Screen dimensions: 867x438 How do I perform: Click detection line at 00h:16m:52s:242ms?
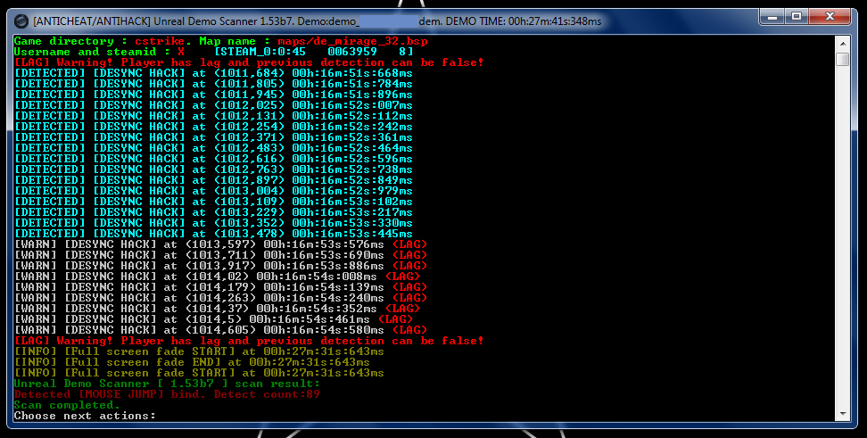[x=213, y=127]
